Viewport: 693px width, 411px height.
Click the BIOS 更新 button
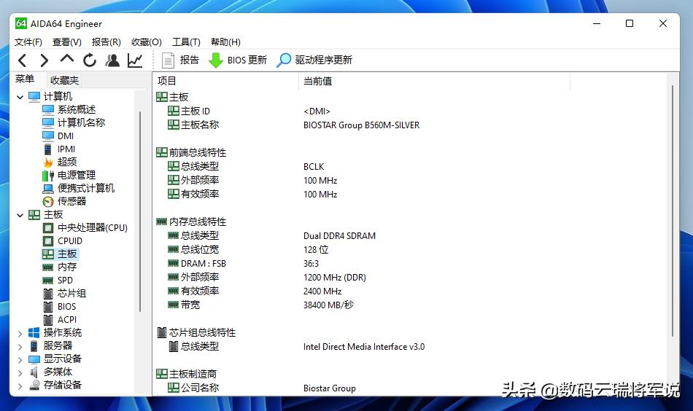coord(237,60)
